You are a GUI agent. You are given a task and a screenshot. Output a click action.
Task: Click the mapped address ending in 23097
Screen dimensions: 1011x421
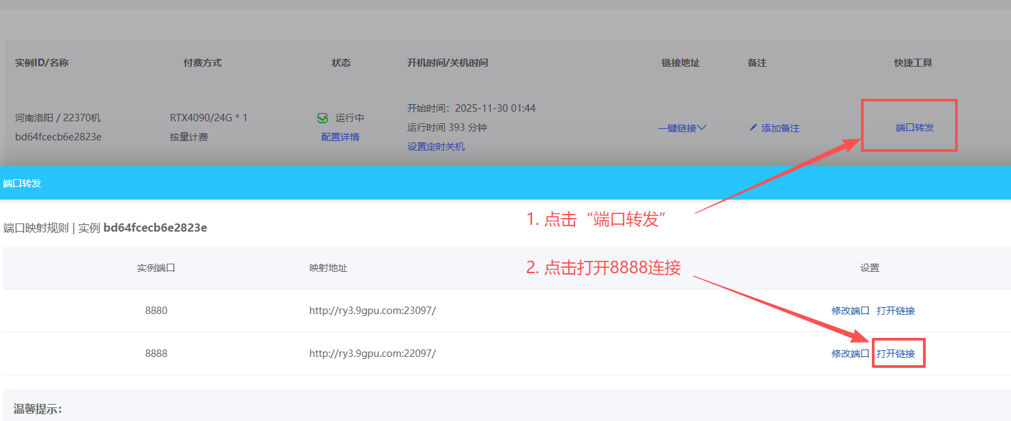372,311
